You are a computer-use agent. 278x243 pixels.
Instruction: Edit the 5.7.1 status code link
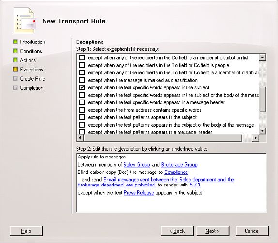point(195,185)
